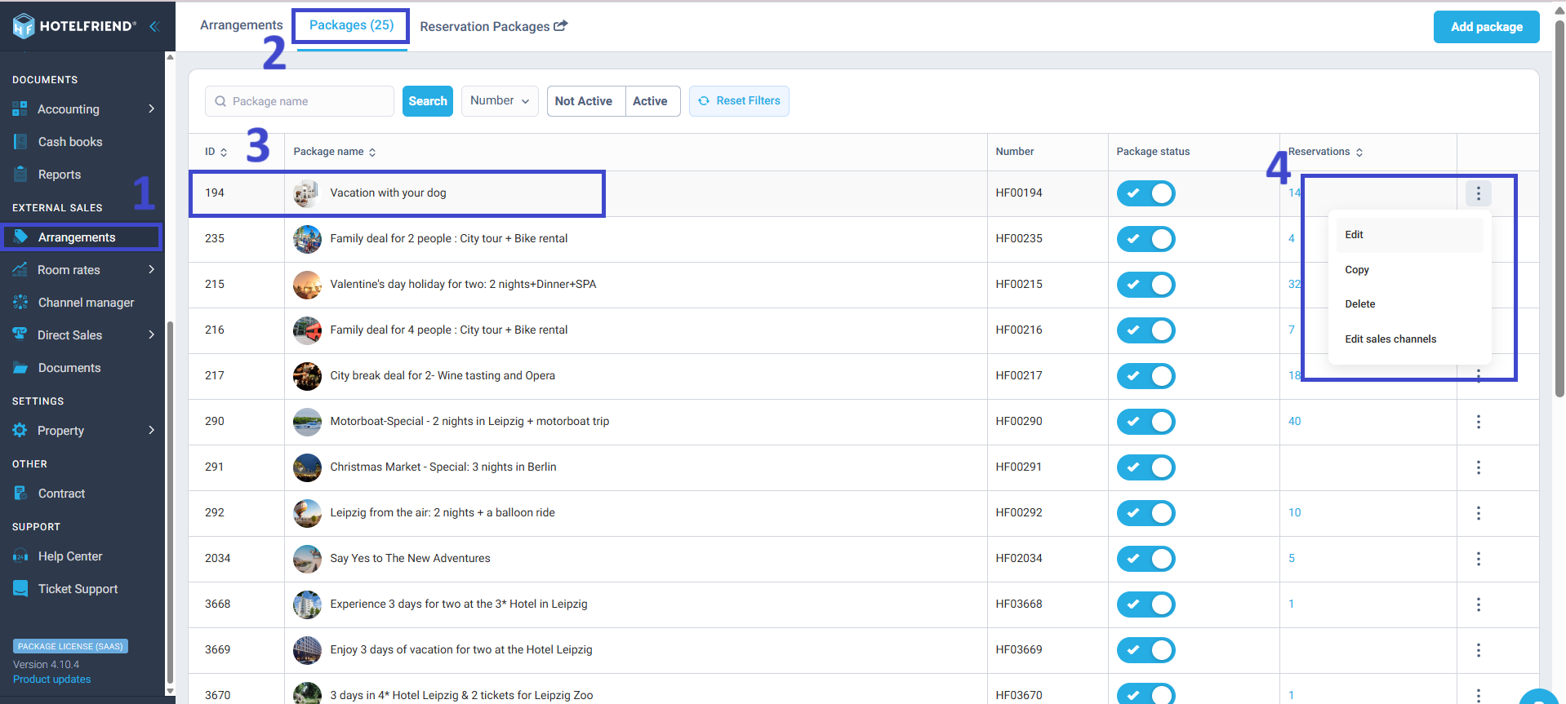Viewport: 1566px width, 704px height.
Task: Open the Accounting menu icon in the sidebar
Action: pos(20,108)
